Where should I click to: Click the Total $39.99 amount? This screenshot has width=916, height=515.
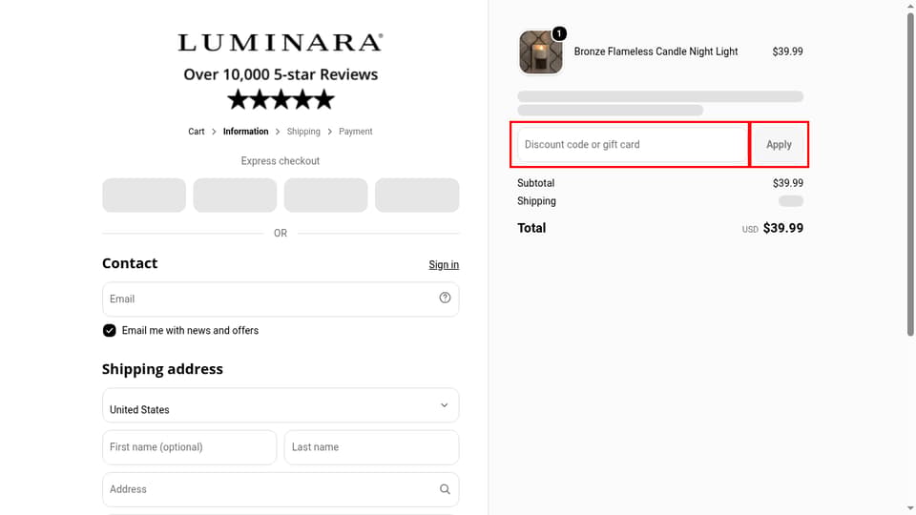(x=782, y=228)
